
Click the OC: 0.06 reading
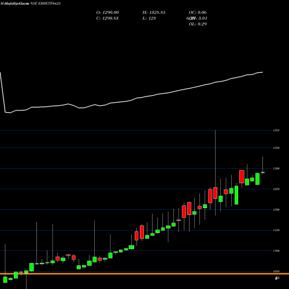pyautogui.click(x=198, y=13)
